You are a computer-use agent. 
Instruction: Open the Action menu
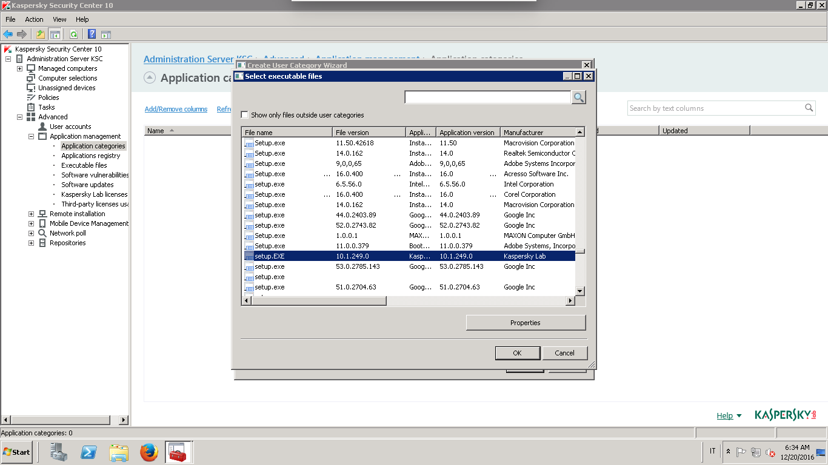tap(34, 19)
